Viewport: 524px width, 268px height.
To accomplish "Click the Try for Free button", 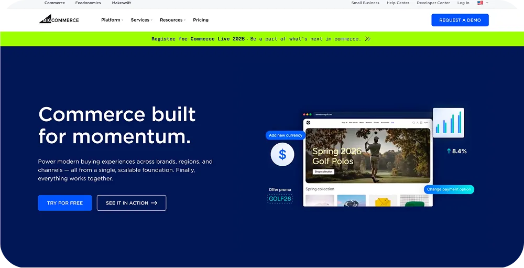I will (65, 203).
